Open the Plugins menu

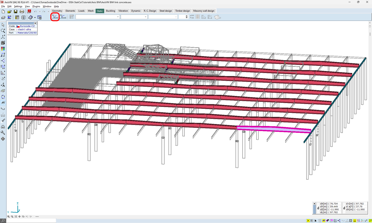(x=36, y=6)
